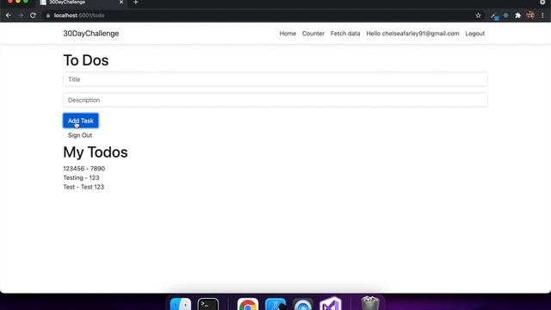The image size is (551, 310).
Task: Open the Chrome profile avatar
Action: coord(530,15)
